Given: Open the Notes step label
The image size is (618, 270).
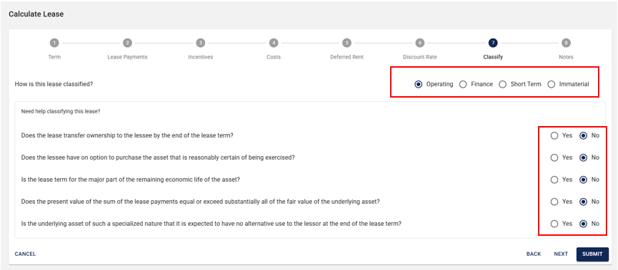Looking at the screenshot, I should pos(566,57).
